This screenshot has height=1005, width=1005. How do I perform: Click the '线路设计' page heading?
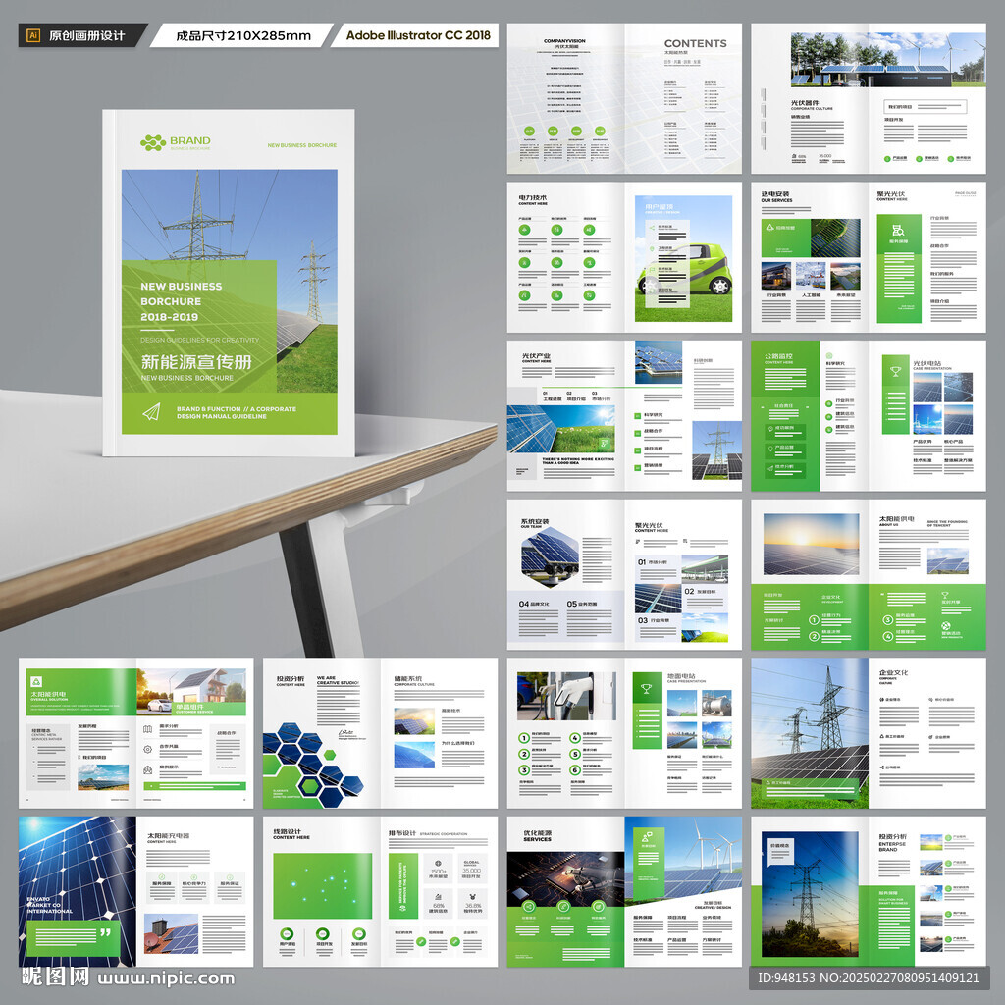coord(288,831)
